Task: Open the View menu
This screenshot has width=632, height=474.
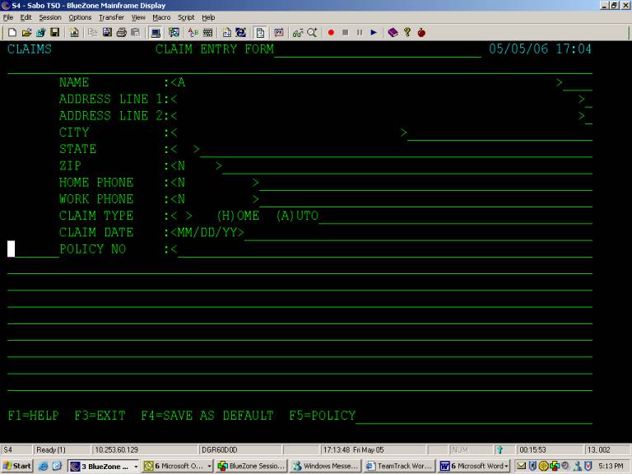Action: pos(138,17)
